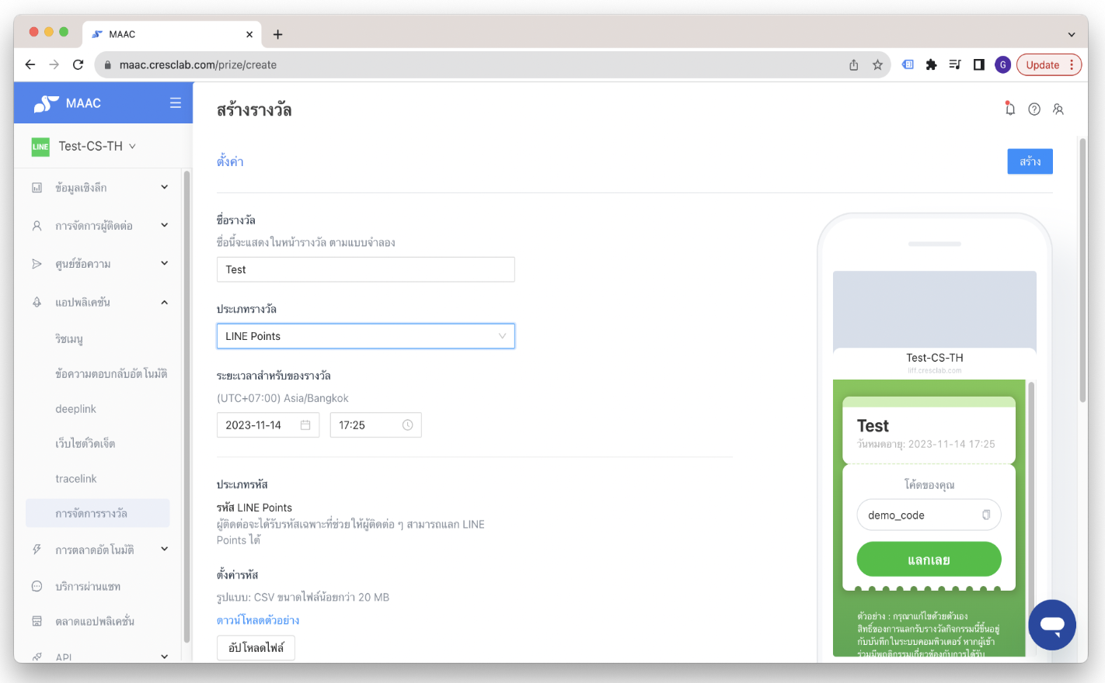Open calendar icon in date field
Screen dimensions: 1105x683
[305, 425]
